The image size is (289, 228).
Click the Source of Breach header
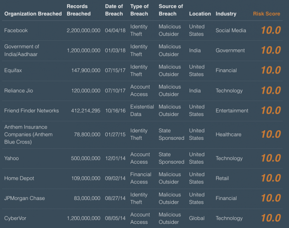[x=171, y=10]
